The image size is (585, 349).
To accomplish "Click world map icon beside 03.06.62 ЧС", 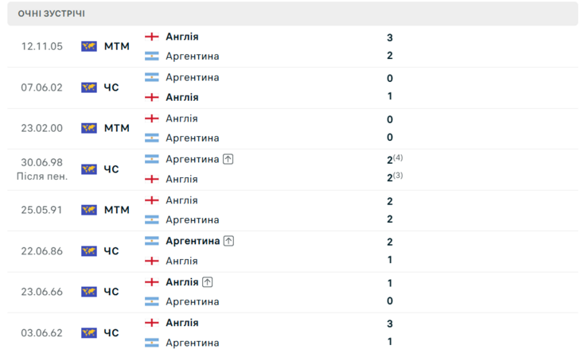I will 89,332.
